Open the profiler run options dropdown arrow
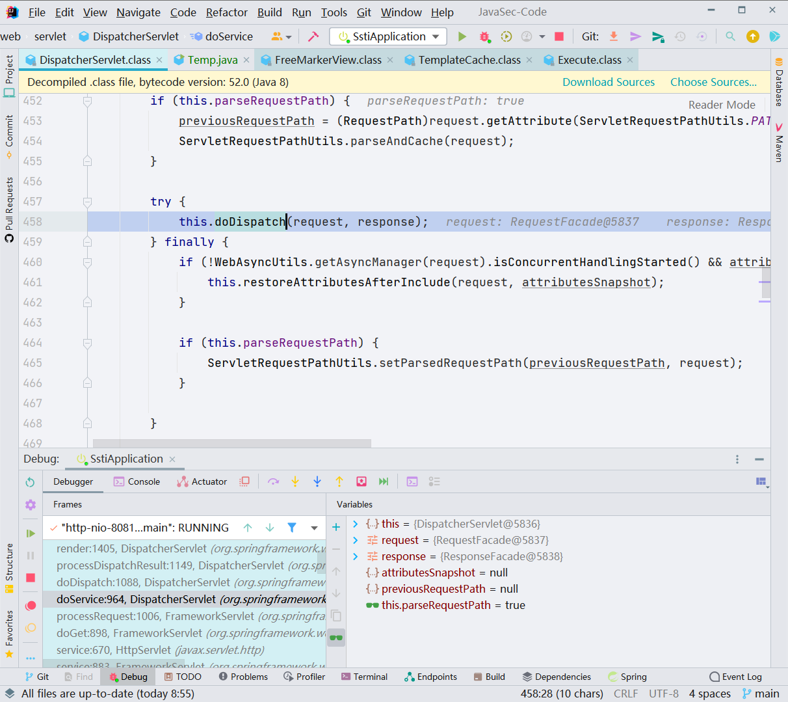 coord(542,36)
